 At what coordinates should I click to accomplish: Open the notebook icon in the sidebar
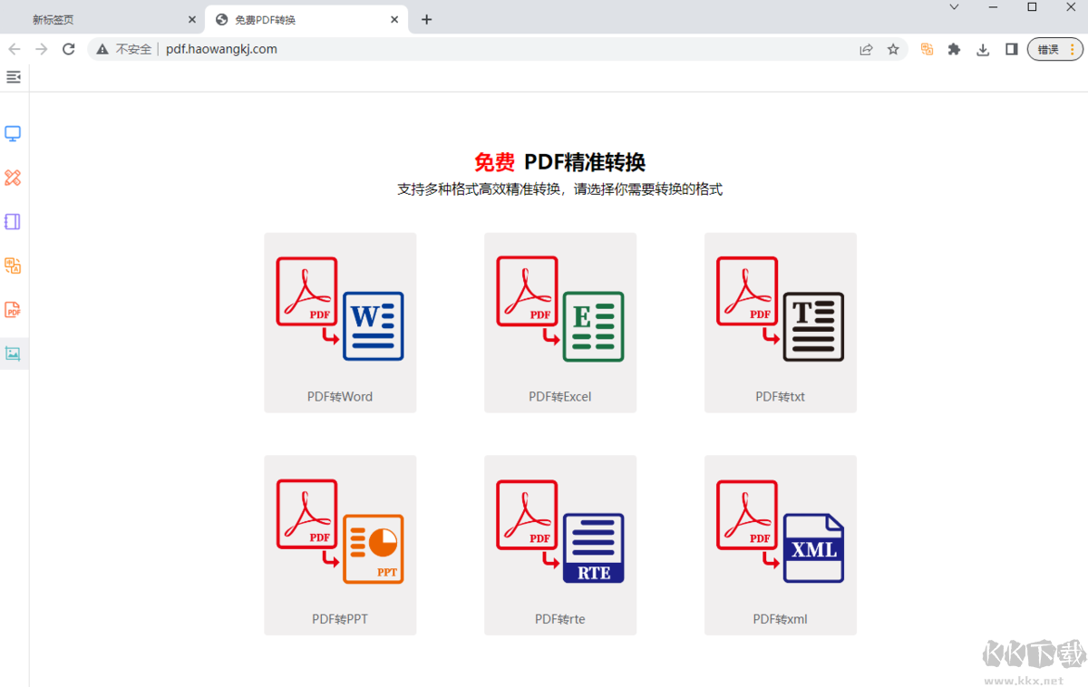click(13, 221)
